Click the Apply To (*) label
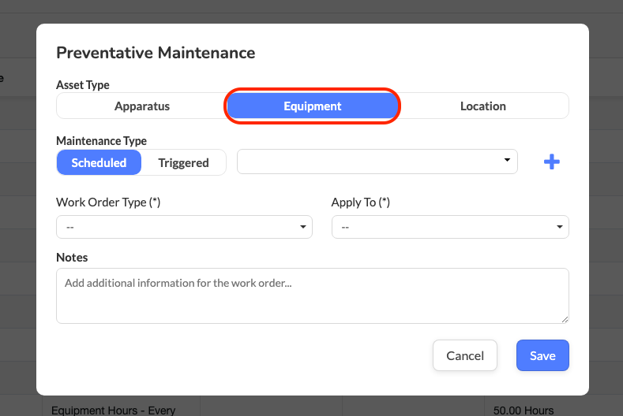623x416 pixels. point(361,202)
